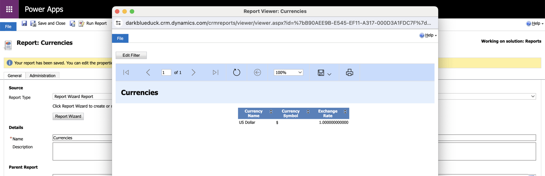Sort by Currency Symbol column

(308, 111)
